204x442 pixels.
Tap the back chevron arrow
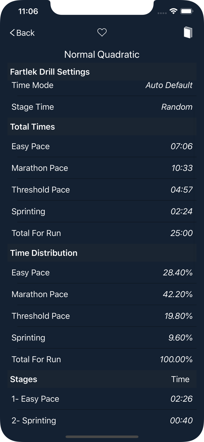12,32
